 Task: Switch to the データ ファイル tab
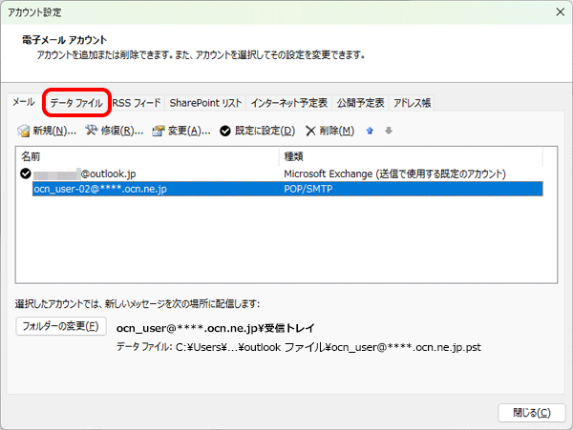76,102
